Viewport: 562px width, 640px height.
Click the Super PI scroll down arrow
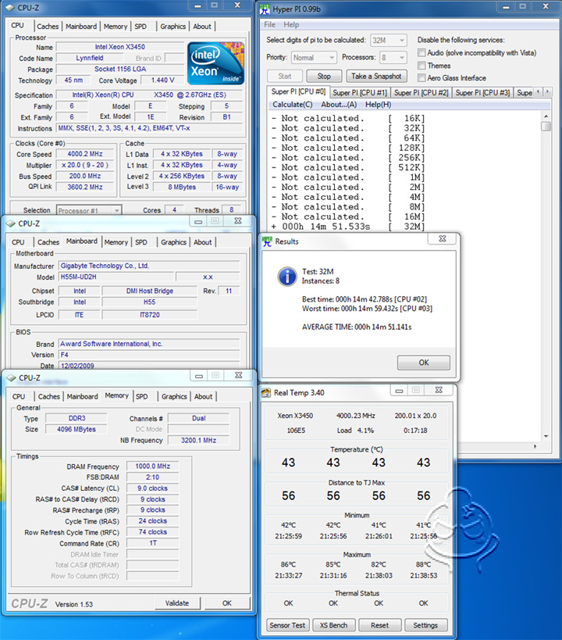pos(546,436)
